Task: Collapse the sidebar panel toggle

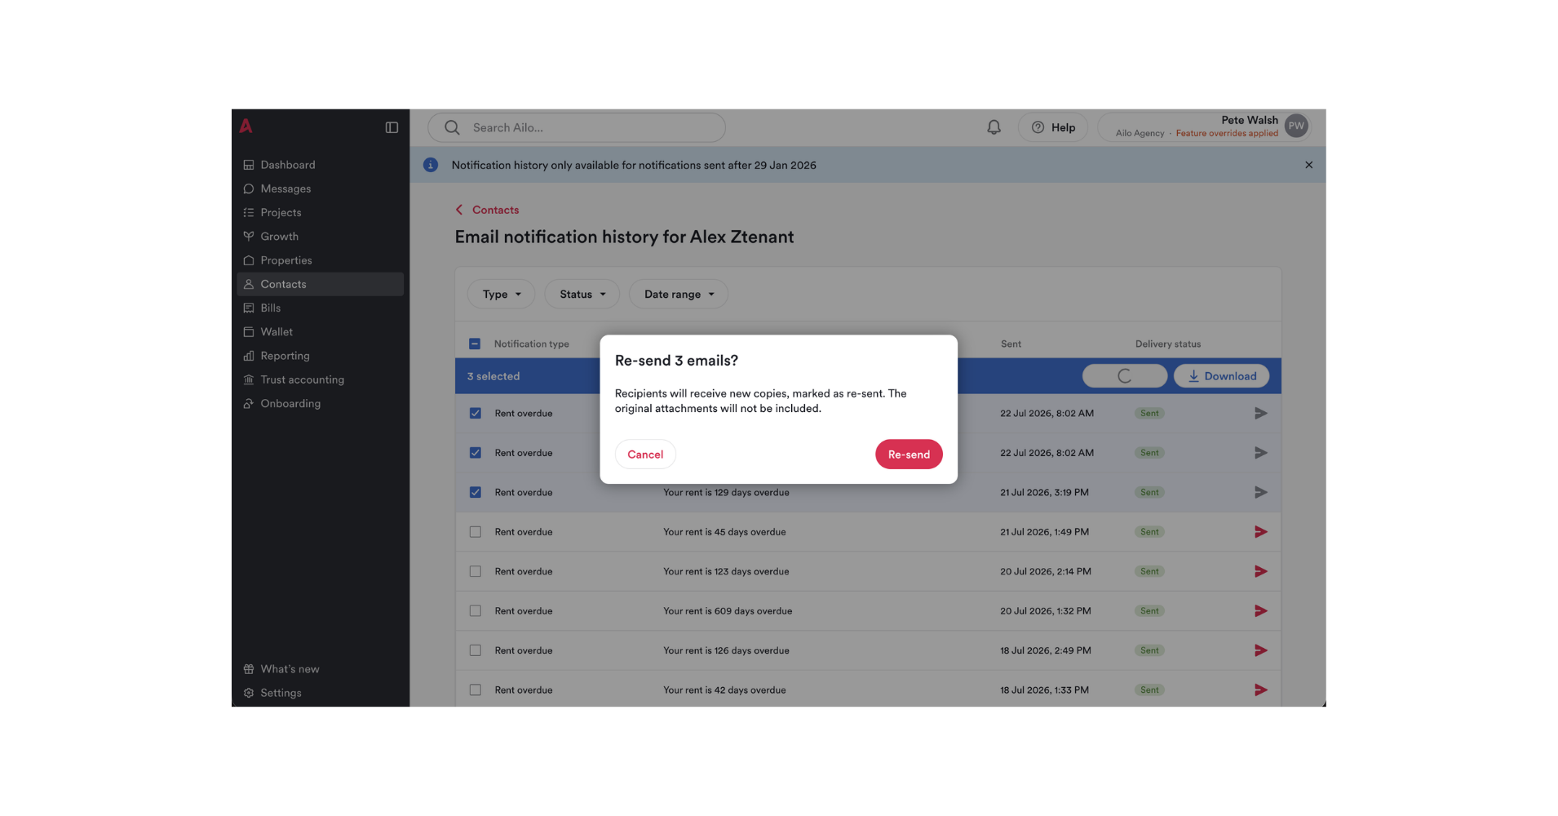Action: pyautogui.click(x=392, y=127)
